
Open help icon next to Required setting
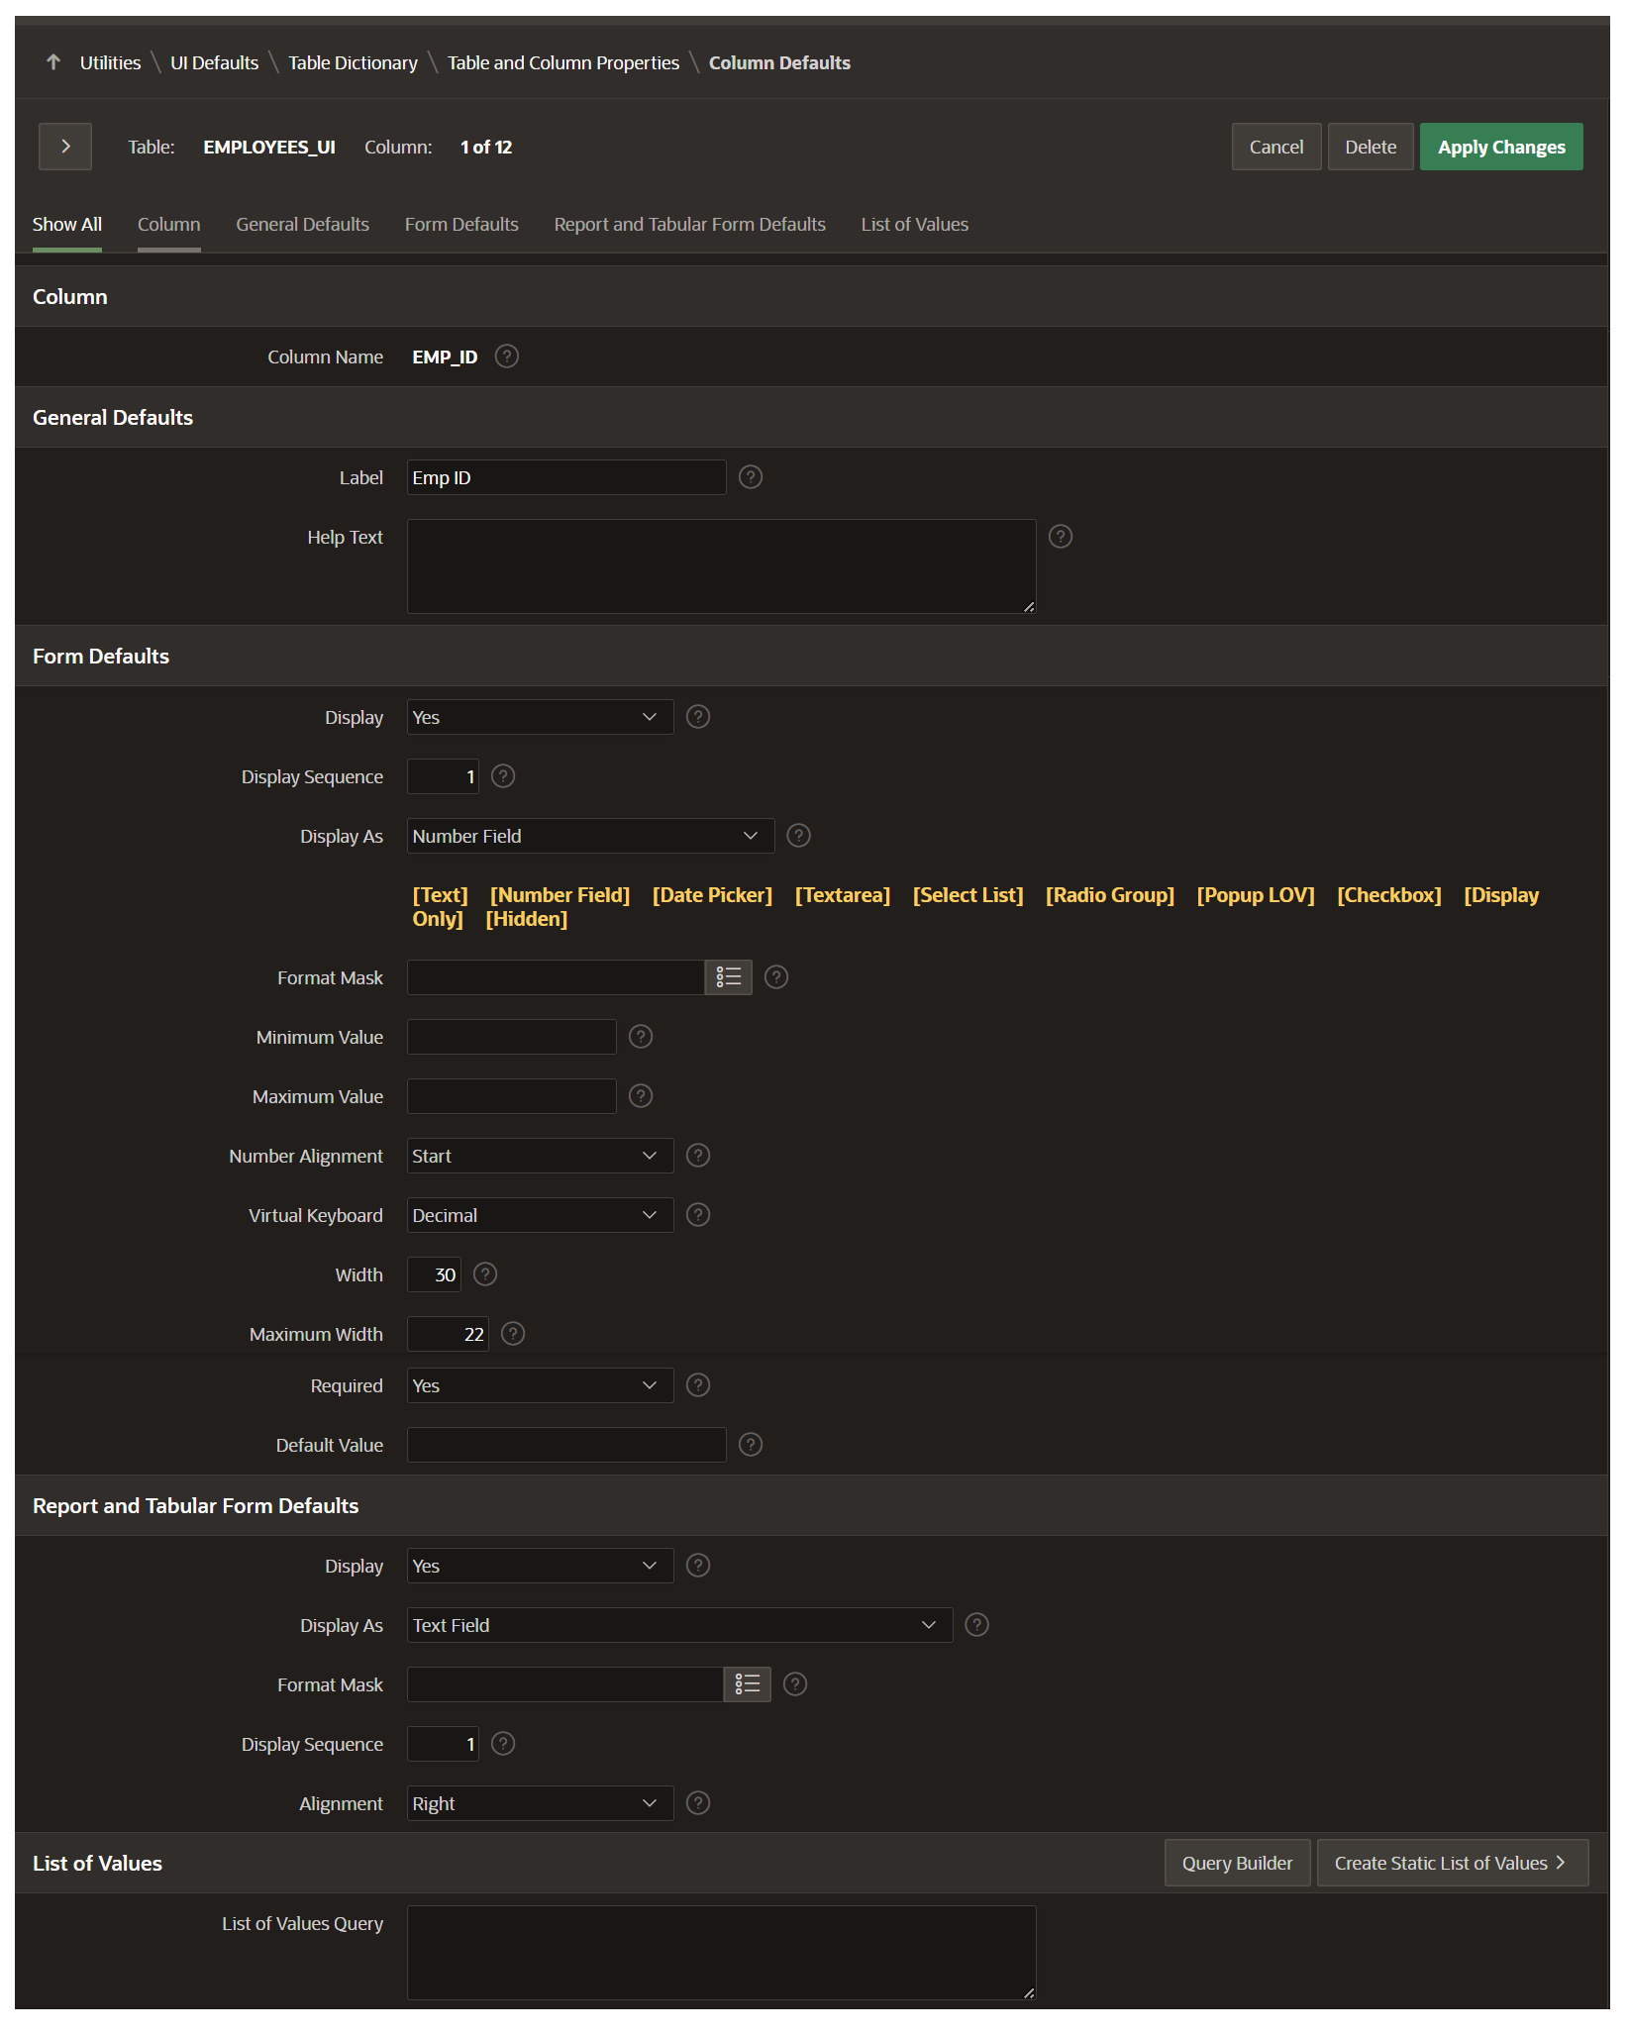tap(697, 1385)
